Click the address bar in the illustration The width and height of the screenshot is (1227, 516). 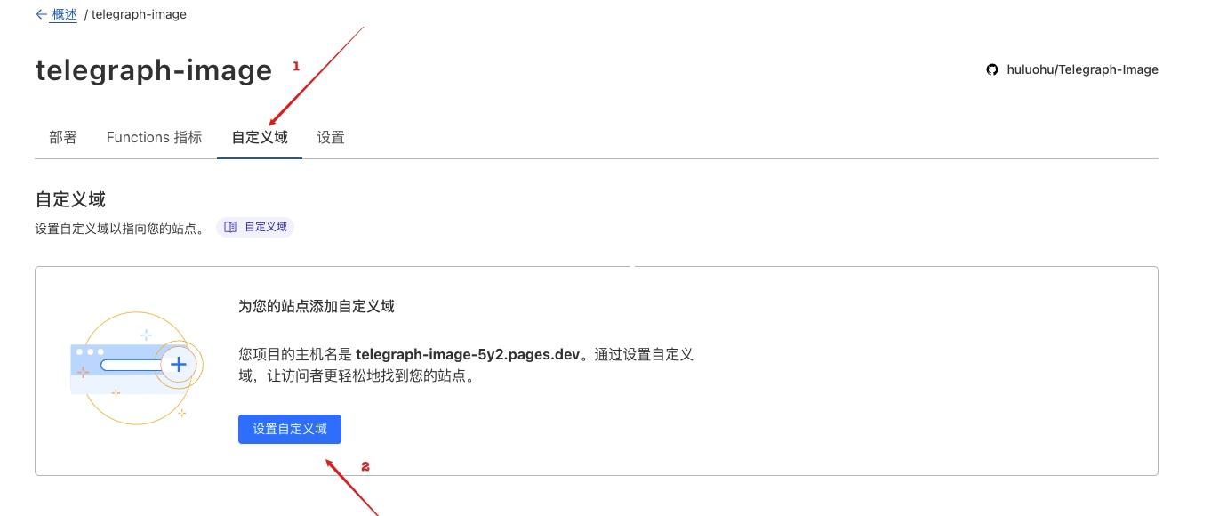click(x=132, y=365)
